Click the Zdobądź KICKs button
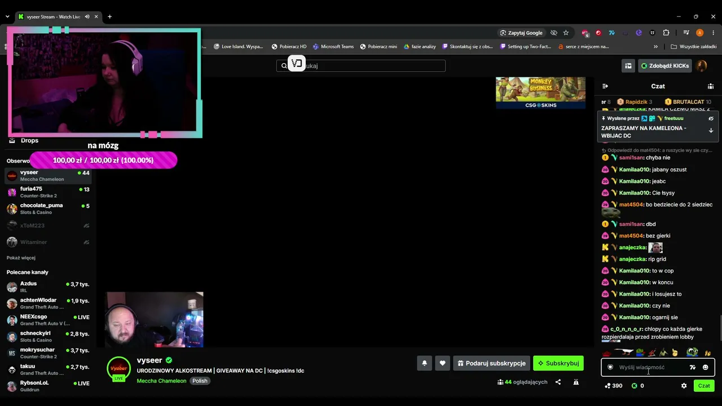 (x=664, y=66)
